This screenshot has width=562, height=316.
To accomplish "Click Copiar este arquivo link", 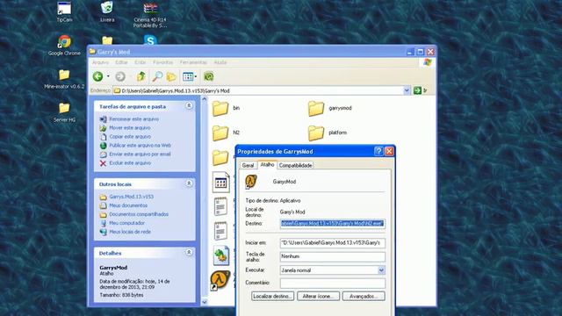I will [130, 137].
